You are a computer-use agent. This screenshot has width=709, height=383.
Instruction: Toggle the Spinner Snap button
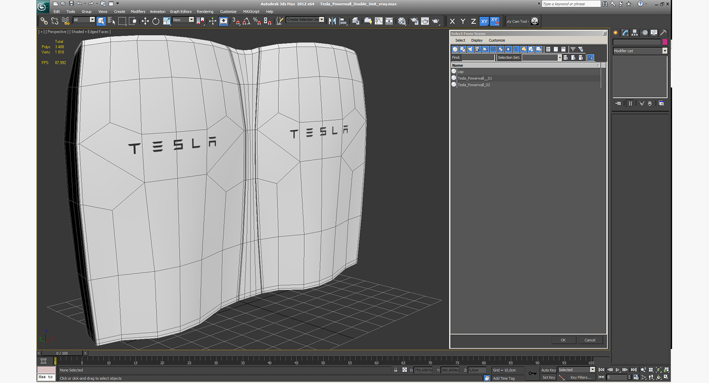(267, 21)
